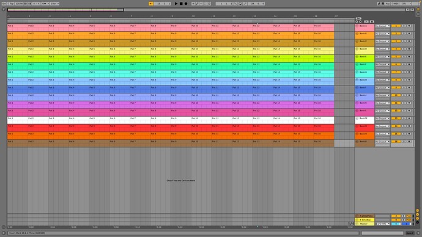
Task: Click the Detail View triangle toggle
Action: coord(418,233)
